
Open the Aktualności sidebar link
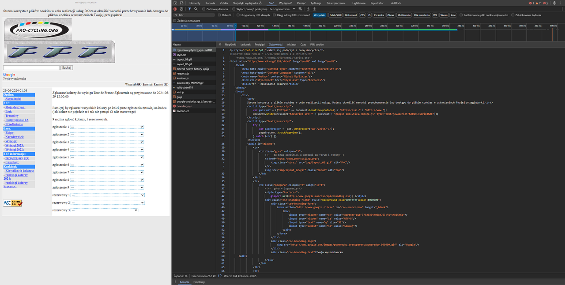(12, 99)
